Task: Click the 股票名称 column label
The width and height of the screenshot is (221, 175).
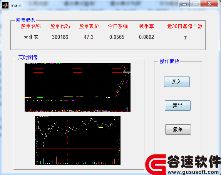Action: pos(31,26)
